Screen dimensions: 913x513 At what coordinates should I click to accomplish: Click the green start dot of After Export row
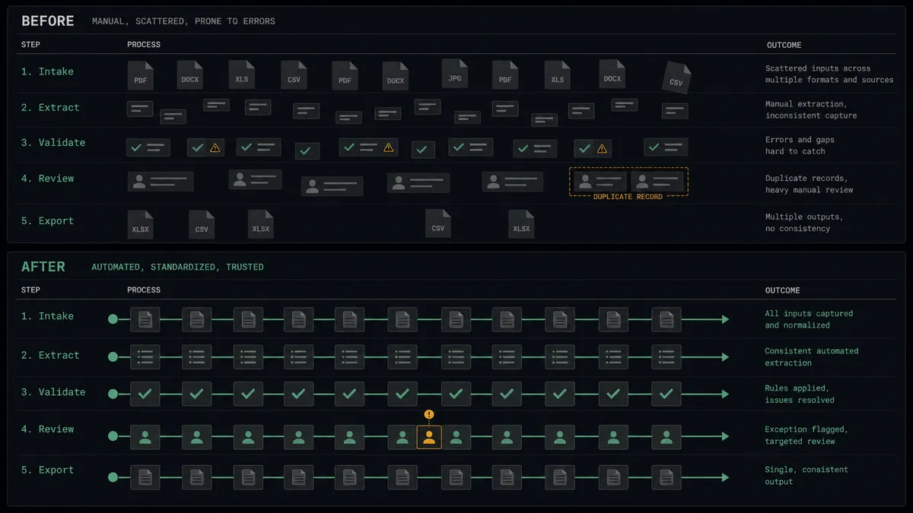pos(113,477)
